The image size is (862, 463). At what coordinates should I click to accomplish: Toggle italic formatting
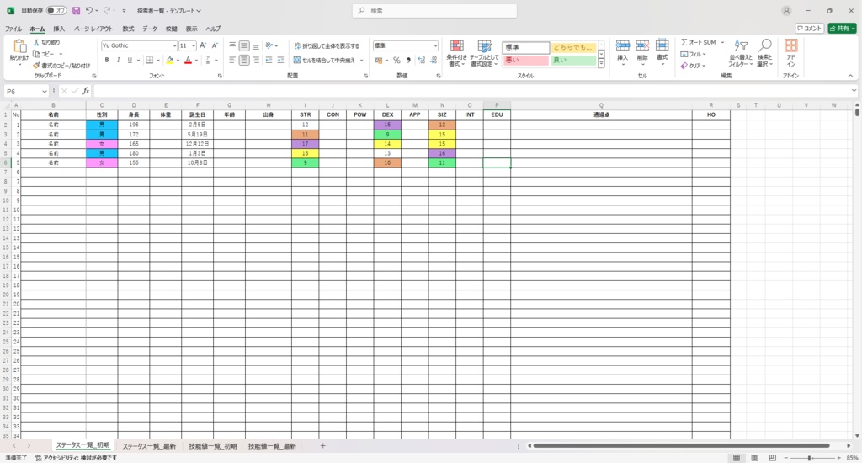pos(118,60)
